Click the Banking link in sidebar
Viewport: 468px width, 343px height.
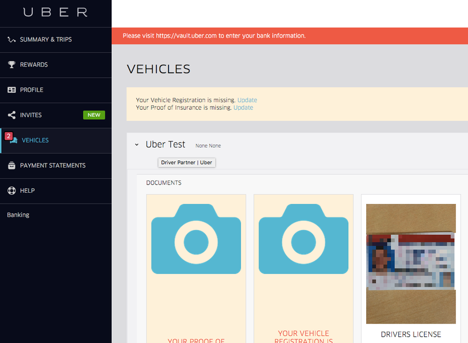pos(18,215)
